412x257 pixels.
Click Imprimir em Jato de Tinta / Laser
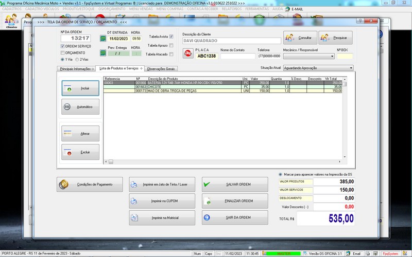pyautogui.click(x=162, y=185)
